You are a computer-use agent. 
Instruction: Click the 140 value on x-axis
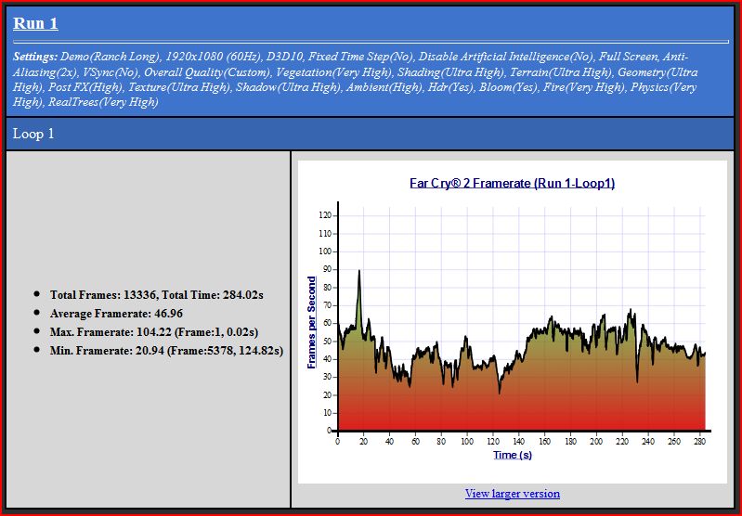click(x=518, y=441)
